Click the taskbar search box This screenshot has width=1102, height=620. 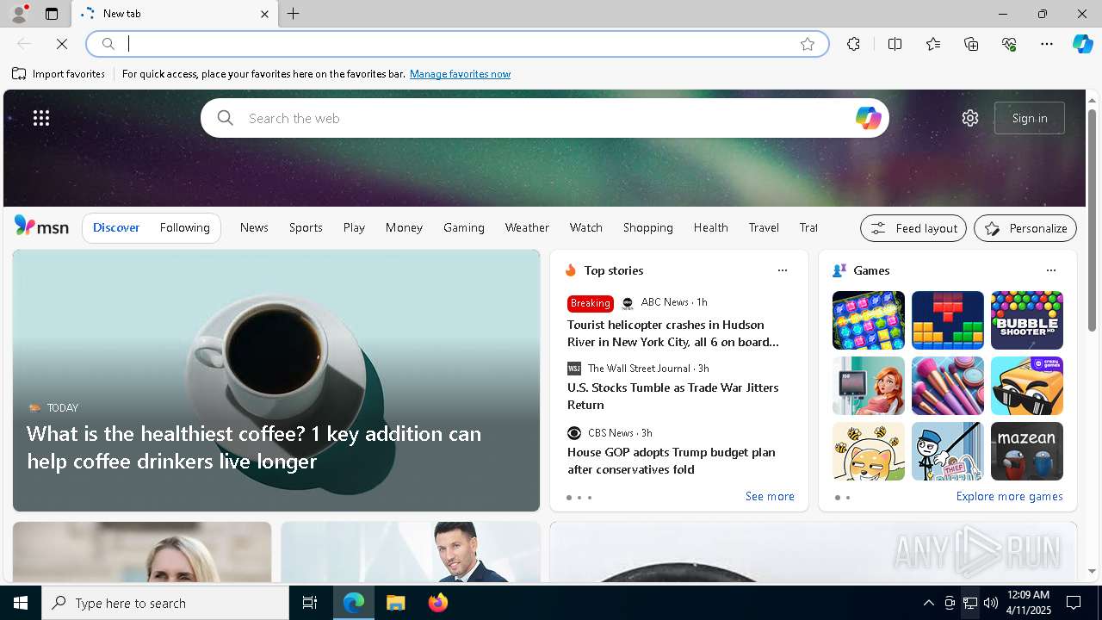165,603
